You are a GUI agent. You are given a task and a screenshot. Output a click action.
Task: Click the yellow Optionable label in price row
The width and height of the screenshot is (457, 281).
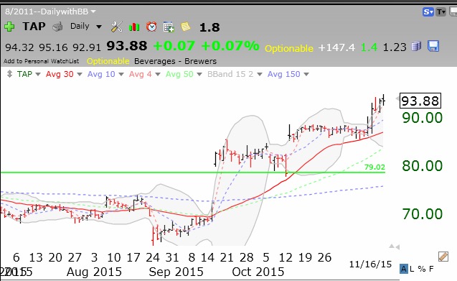coord(289,48)
